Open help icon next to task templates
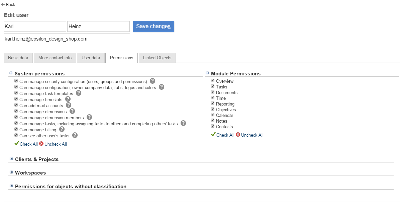This screenshot has height=204, width=404. coord(79,93)
